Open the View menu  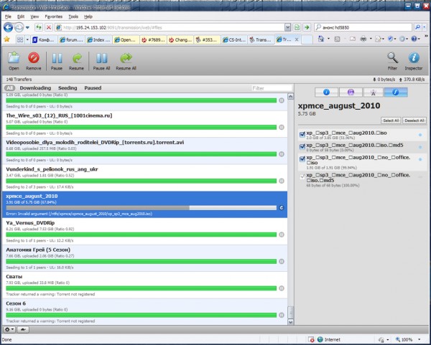pyautogui.click(x=34, y=16)
